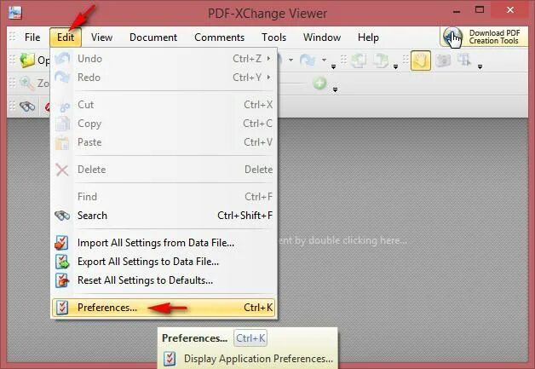Click the binoculars search icon in toolbar
Viewport: 535px width, 369px height.
[27, 107]
